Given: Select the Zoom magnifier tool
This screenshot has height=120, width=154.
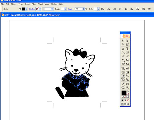Looking at the screenshot, I should (127, 88).
